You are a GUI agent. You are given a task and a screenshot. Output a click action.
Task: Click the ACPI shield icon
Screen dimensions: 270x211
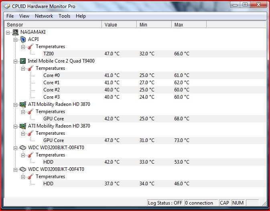pos(23,39)
